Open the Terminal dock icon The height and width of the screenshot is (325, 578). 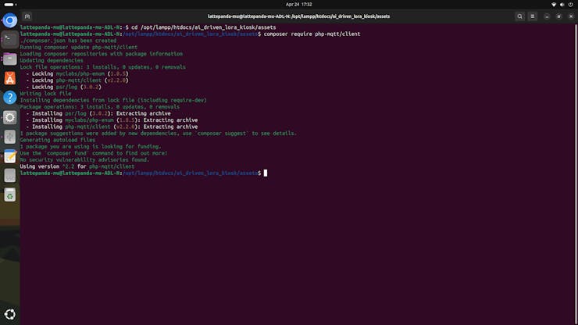coord(10,40)
